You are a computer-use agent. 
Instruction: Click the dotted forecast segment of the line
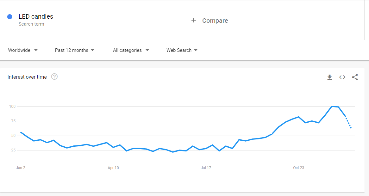point(348,122)
